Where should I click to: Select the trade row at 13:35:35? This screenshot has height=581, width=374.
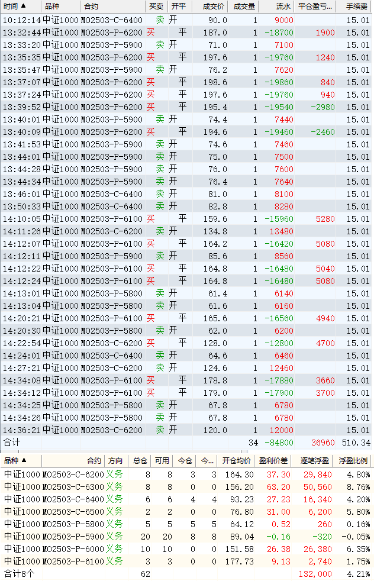tap(186, 57)
